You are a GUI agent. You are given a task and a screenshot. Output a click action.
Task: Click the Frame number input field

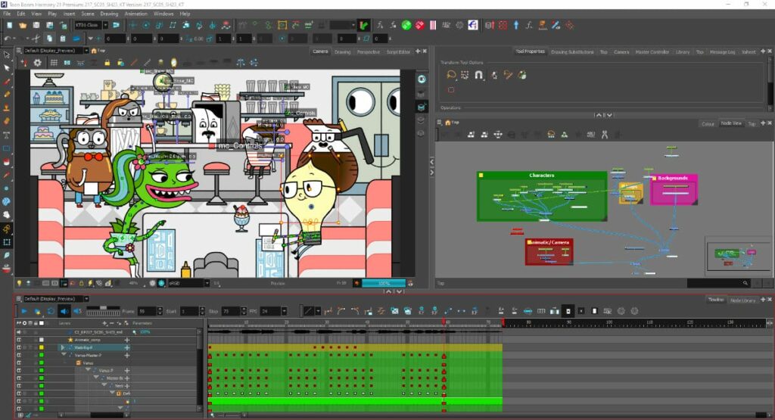pyautogui.click(x=146, y=311)
